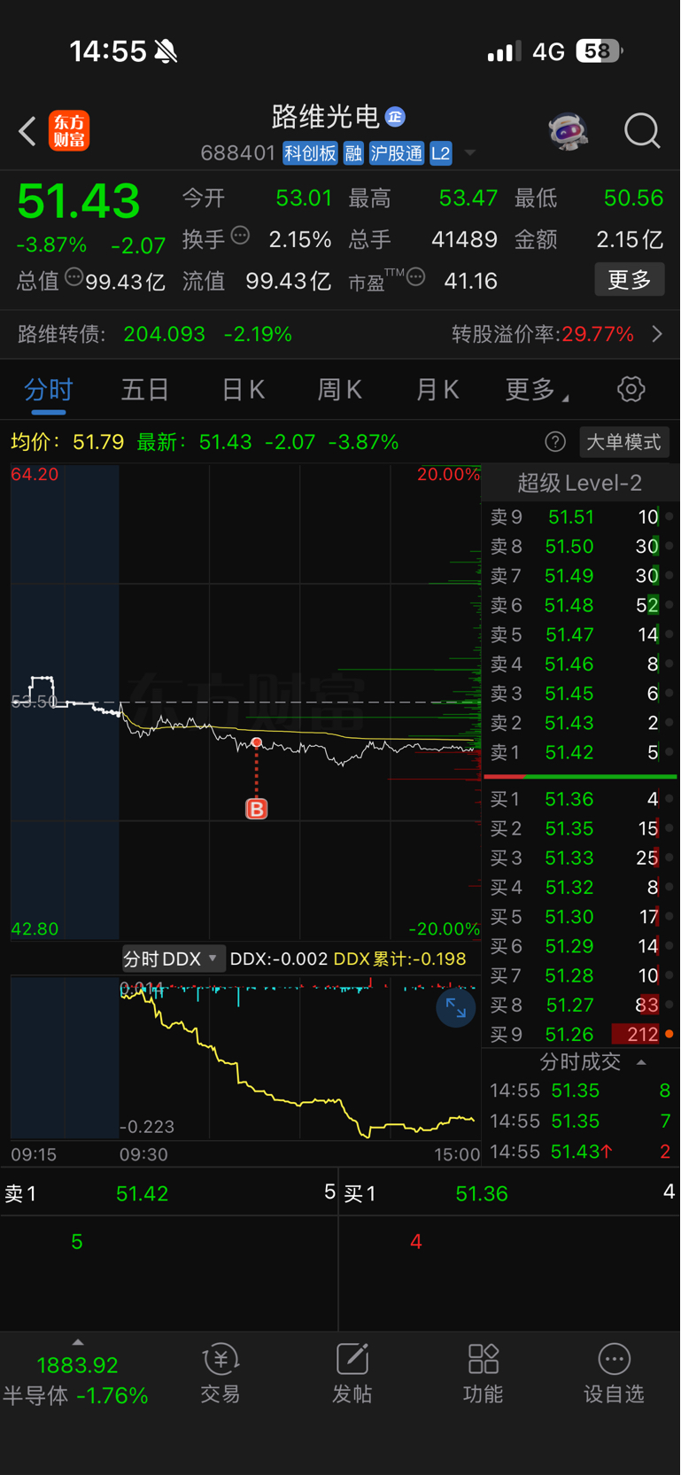Viewport: 681px width, 1475px height.
Task: Tap the 14:55 51.43 trade record
Action: point(581,1152)
